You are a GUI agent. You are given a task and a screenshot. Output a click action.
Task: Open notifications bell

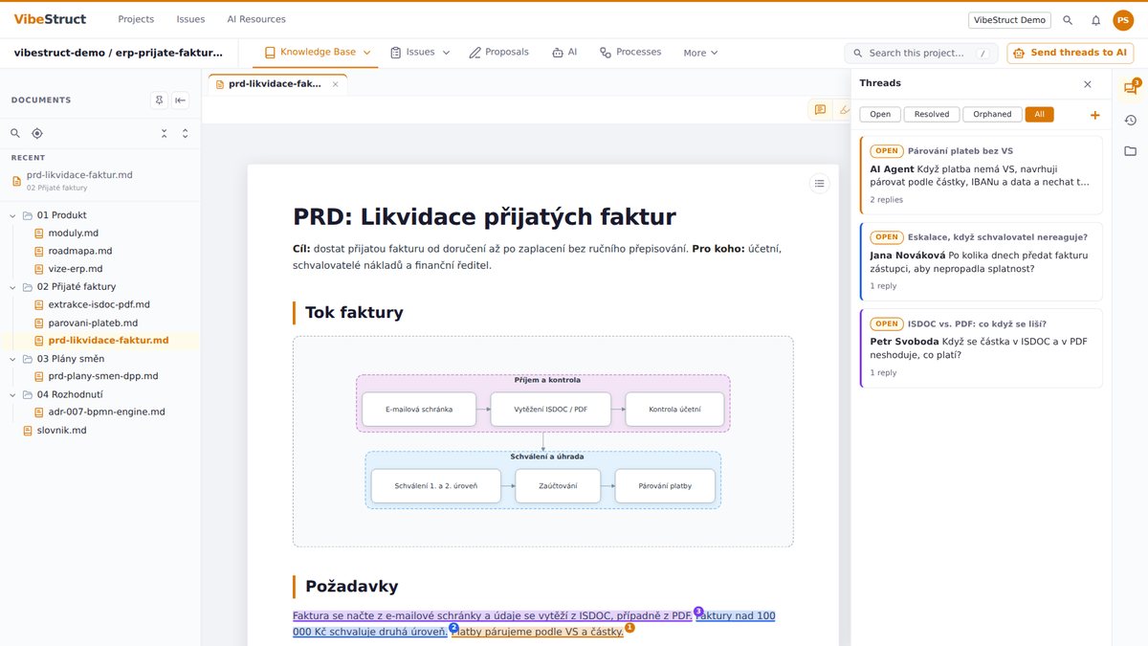pyautogui.click(x=1095, y=20)
